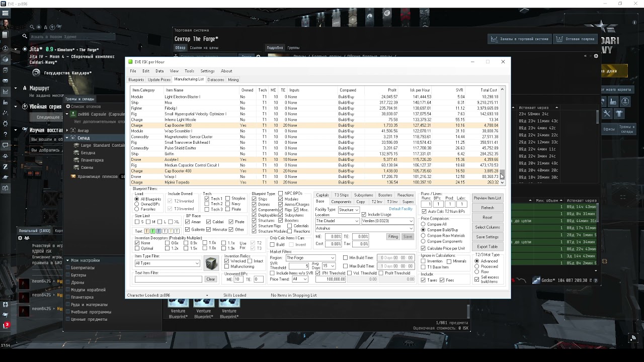Viewport: 644px width, 362px height.
Task: Click the Select Columns button
Action: pyautogui.click(x=488, y=227)
